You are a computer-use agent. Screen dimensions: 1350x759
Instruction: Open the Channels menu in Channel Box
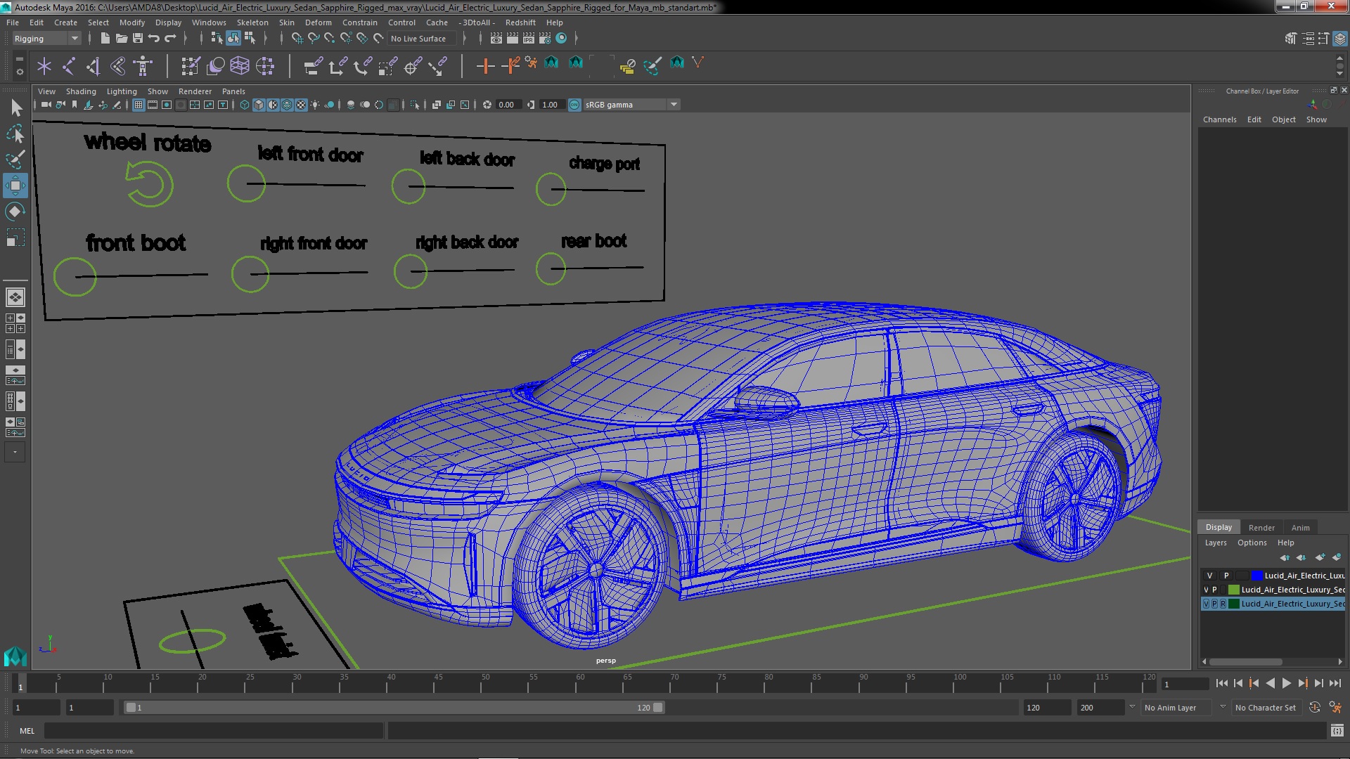coord(1219,119)
